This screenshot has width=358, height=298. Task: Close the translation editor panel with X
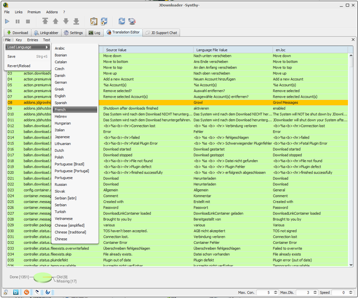(353, 40)
